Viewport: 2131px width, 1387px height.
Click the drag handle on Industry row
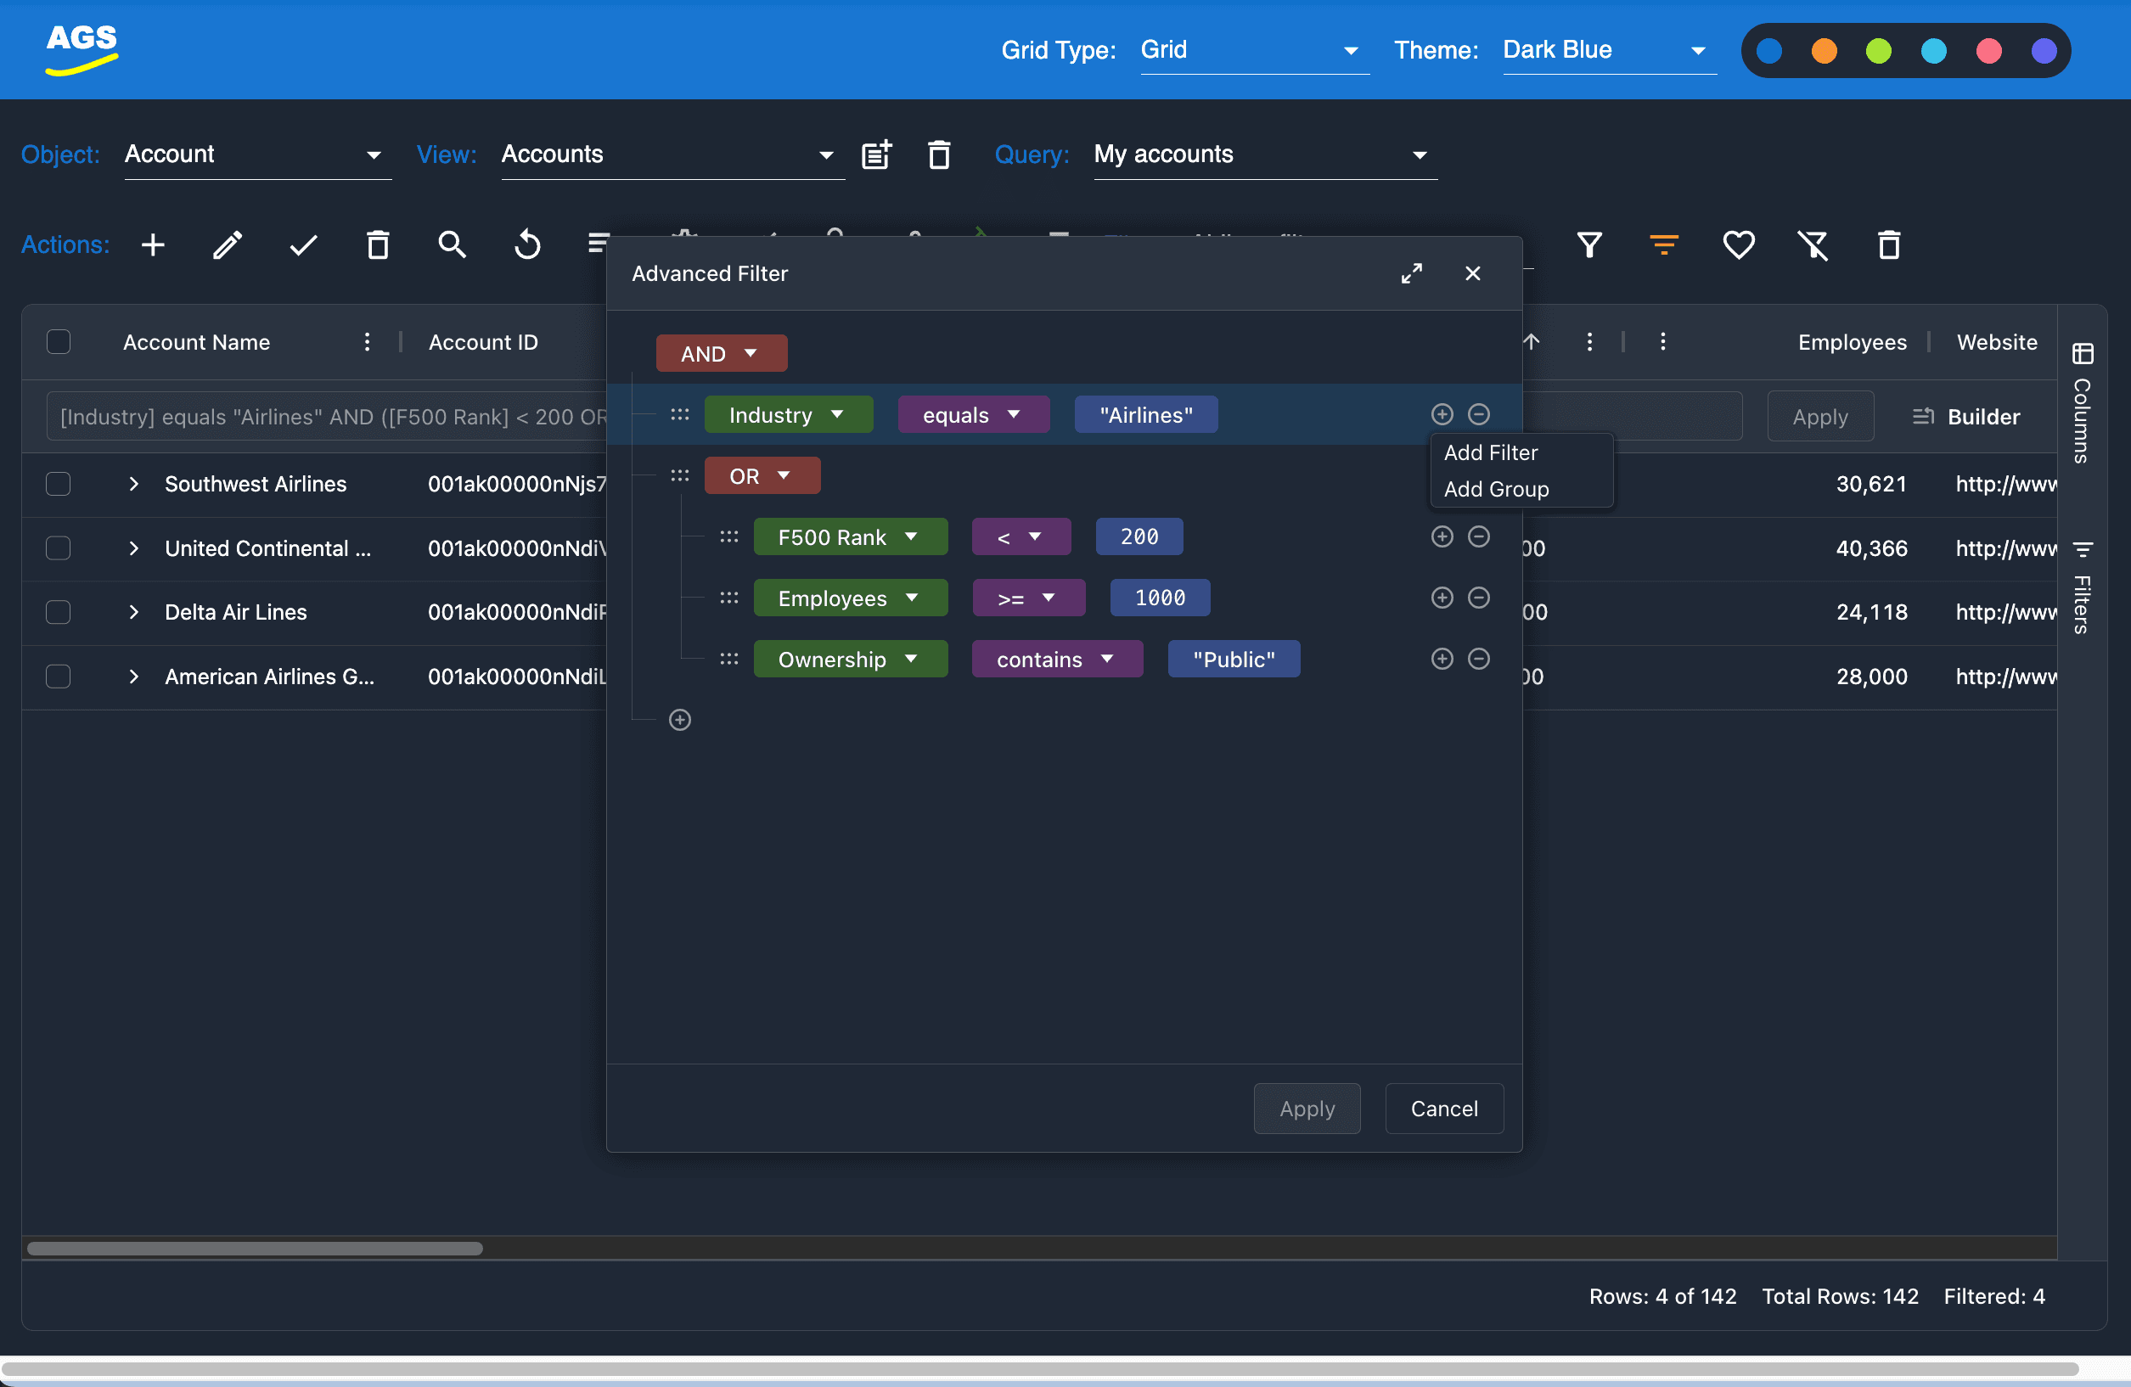click(679, 413)
